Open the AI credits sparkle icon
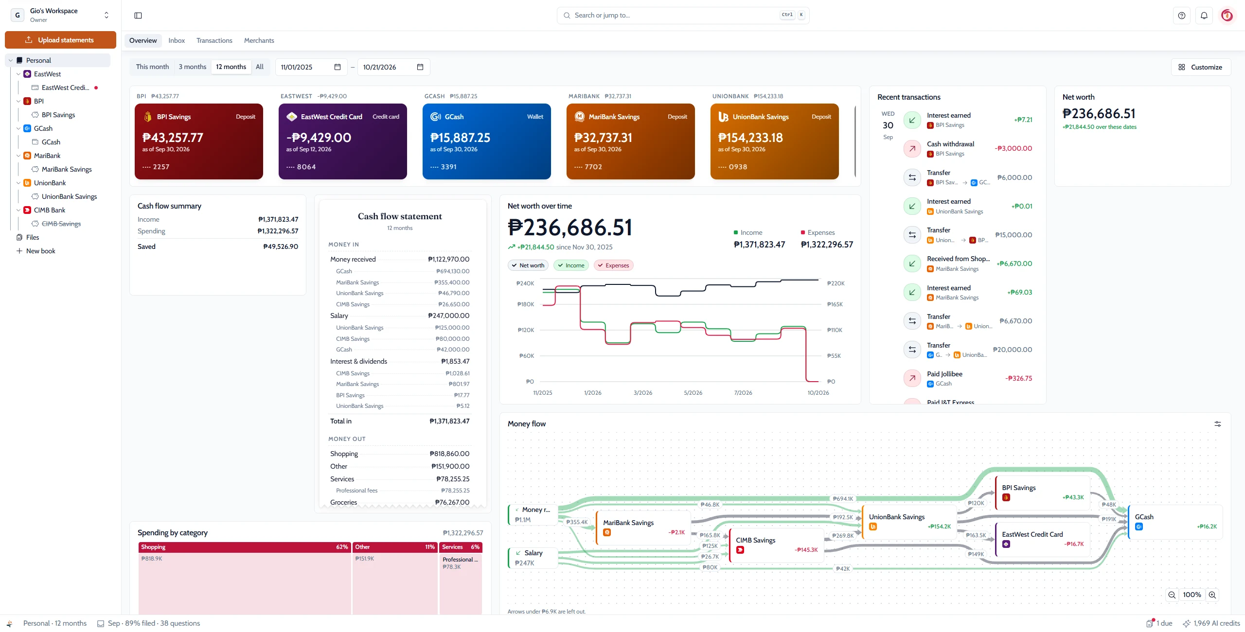The width and height of the screenshot is (1245, 632). 1187,623
